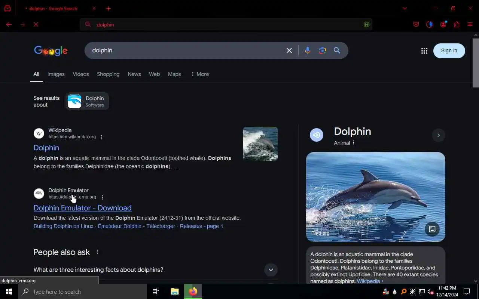Open the Releases - page 1 sublink
The width and height of the screenshot is (479, 299).
click(201, 226)
